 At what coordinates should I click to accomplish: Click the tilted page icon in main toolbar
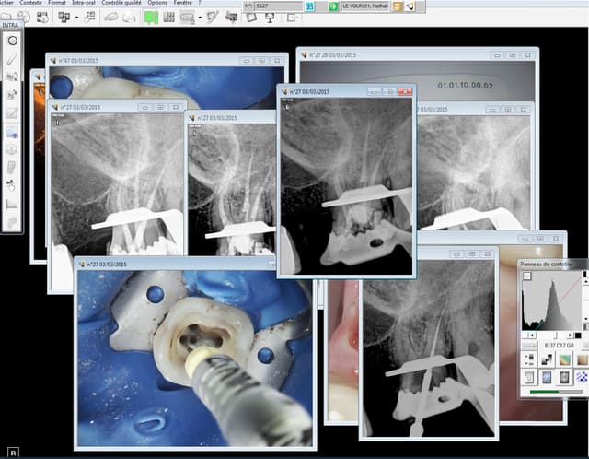(251, 18)
